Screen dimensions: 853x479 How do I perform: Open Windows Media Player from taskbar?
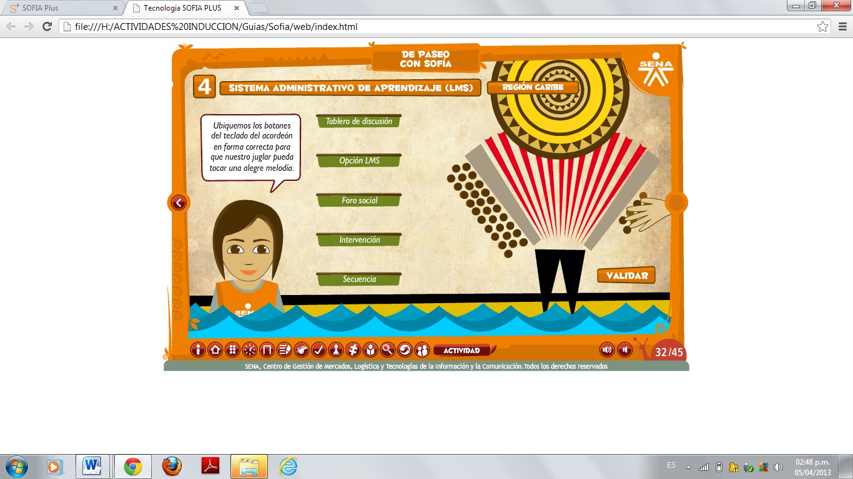55,467
